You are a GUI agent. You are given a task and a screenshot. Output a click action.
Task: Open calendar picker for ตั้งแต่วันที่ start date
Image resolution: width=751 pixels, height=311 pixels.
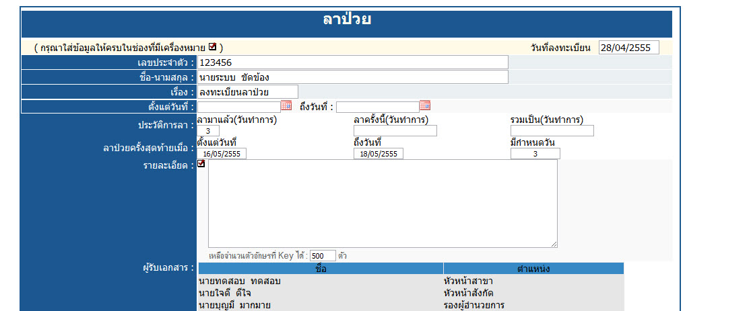tap(286, 105)
